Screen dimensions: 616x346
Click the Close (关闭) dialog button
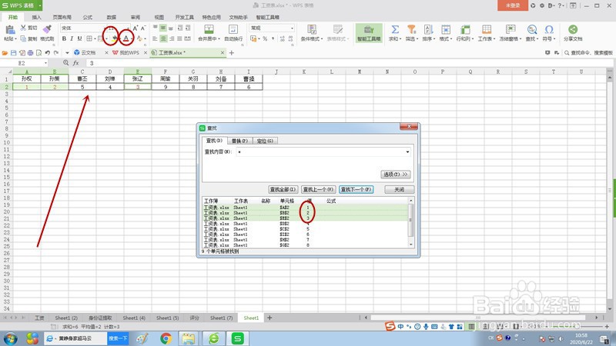click(399, 189)
